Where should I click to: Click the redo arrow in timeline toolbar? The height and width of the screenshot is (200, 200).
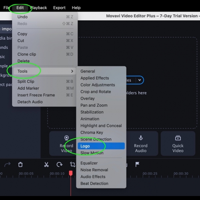point(7,164)
